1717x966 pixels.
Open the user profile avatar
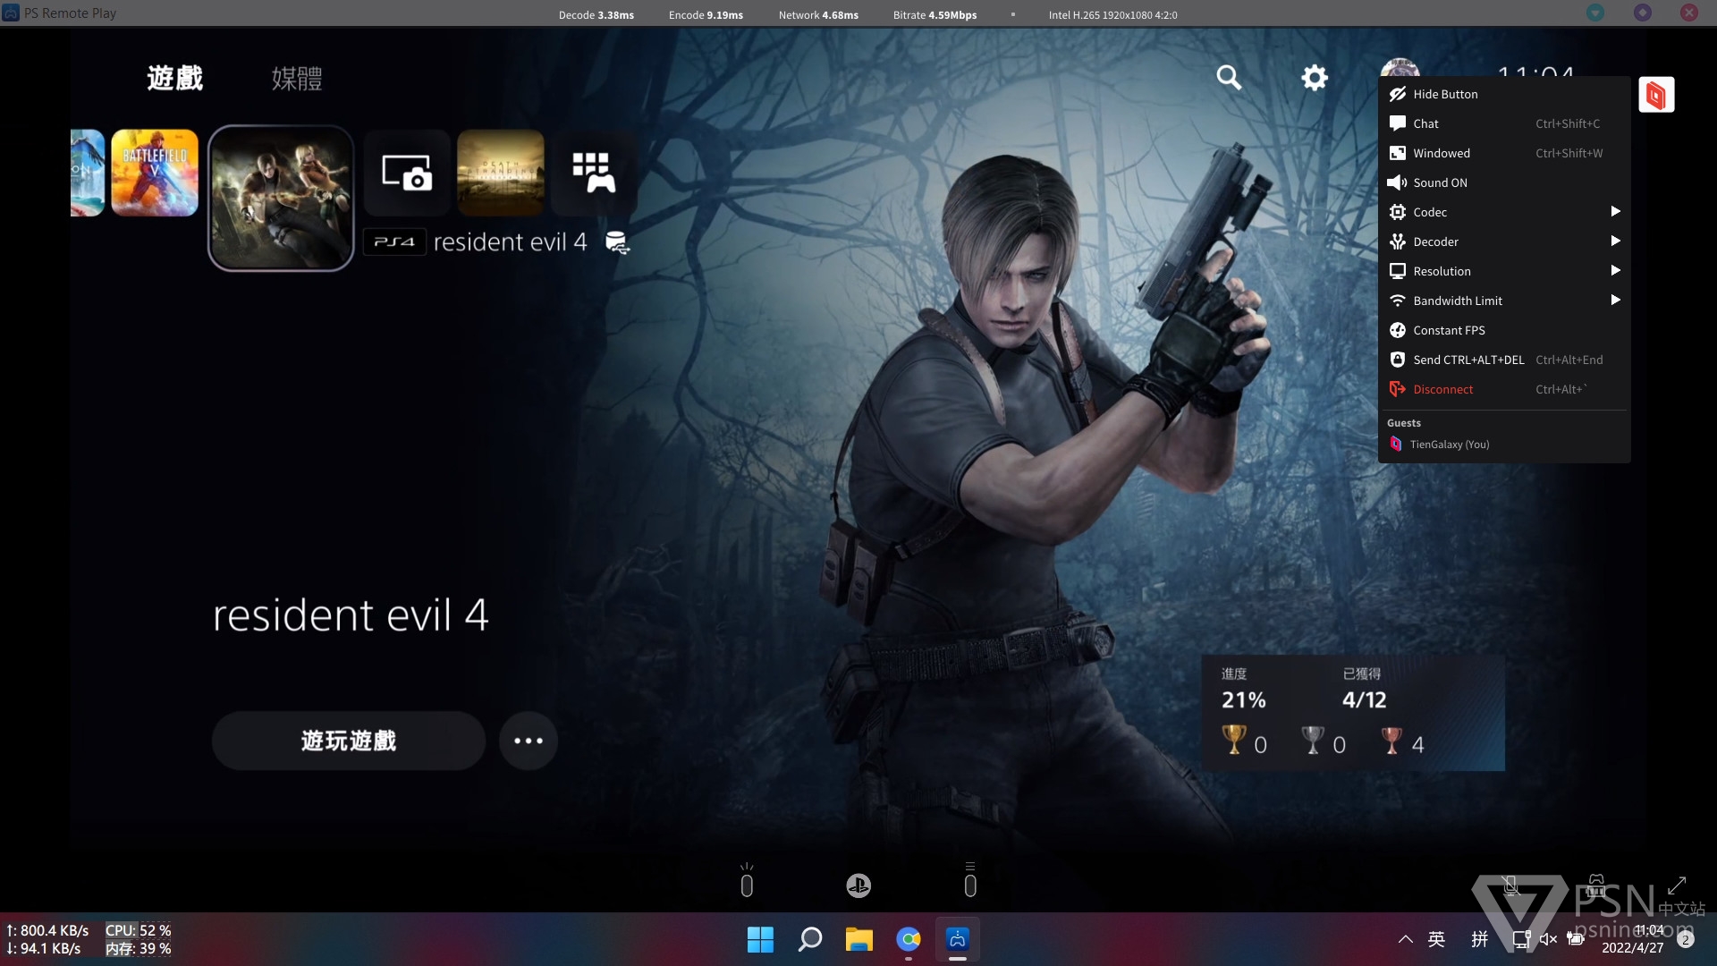point(1400,68)
